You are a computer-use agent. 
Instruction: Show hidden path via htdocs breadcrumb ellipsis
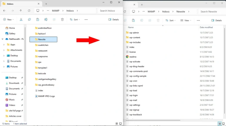click(48, 11)
